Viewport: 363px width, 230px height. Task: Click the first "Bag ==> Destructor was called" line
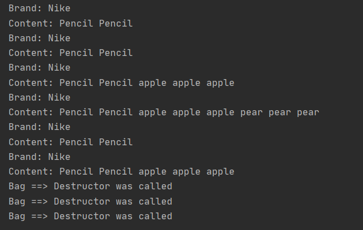point(90,186)
